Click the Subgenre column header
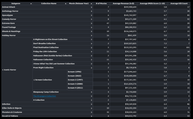193x119 pixels. [x=16, y=3]
